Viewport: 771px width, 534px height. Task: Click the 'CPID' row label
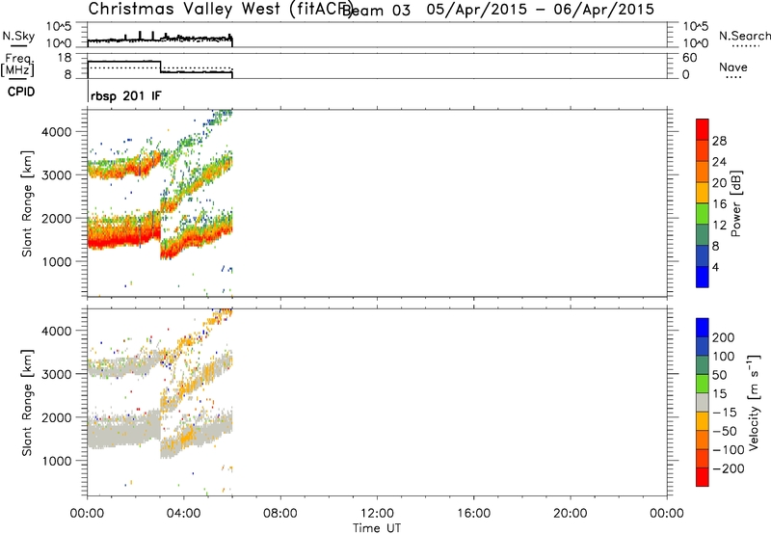click(x=21, y=92)
